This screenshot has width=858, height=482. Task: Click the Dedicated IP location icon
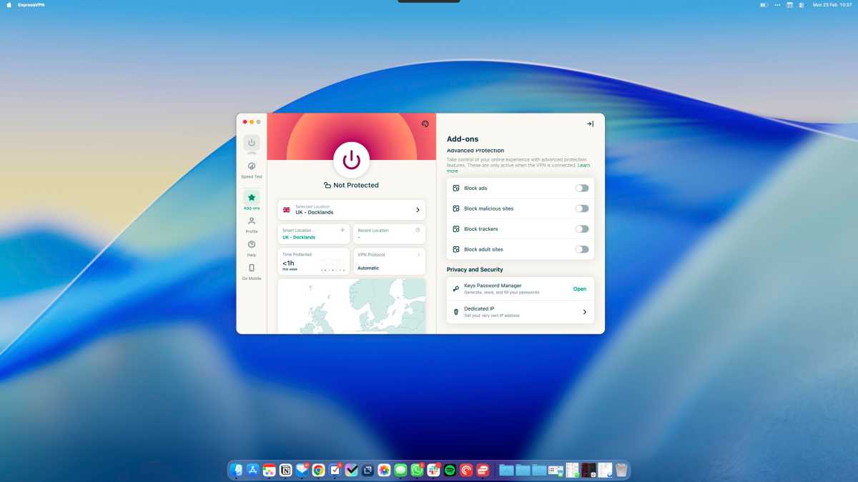[456, 312]
